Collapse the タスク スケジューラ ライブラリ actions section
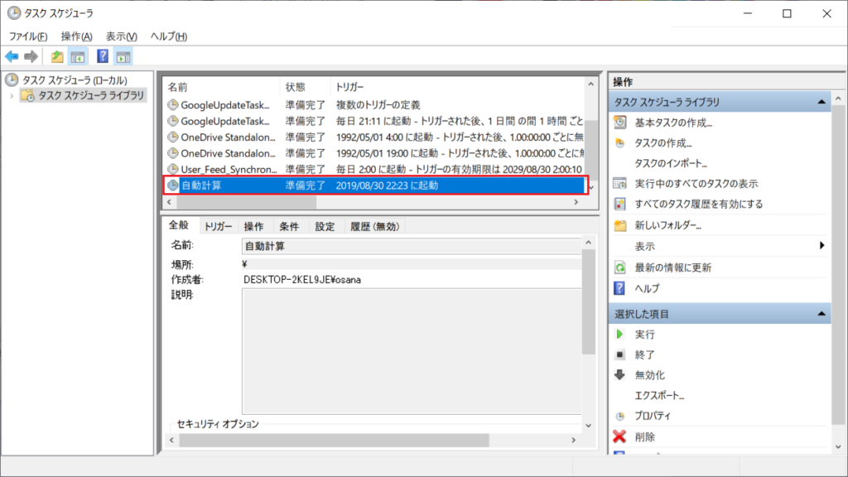The image size is (848, 477). 821,102
